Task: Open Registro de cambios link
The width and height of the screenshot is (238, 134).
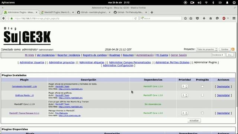Action: pos(95,55)
